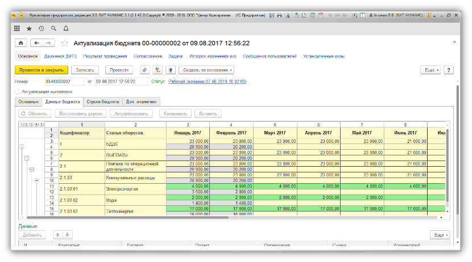Image resolution: width=472 pixels, height=262 pixels.
Task: Click the search magnifier icon in the top panel
Action: (x=53, y=28)
